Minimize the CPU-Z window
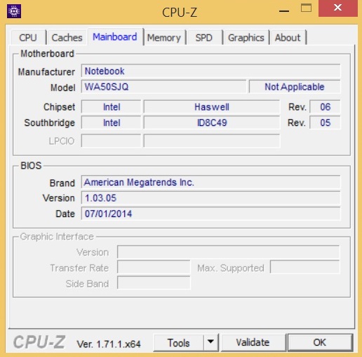Image resolution: width=362 pixels, height=357 pixels. click(284, 10)
